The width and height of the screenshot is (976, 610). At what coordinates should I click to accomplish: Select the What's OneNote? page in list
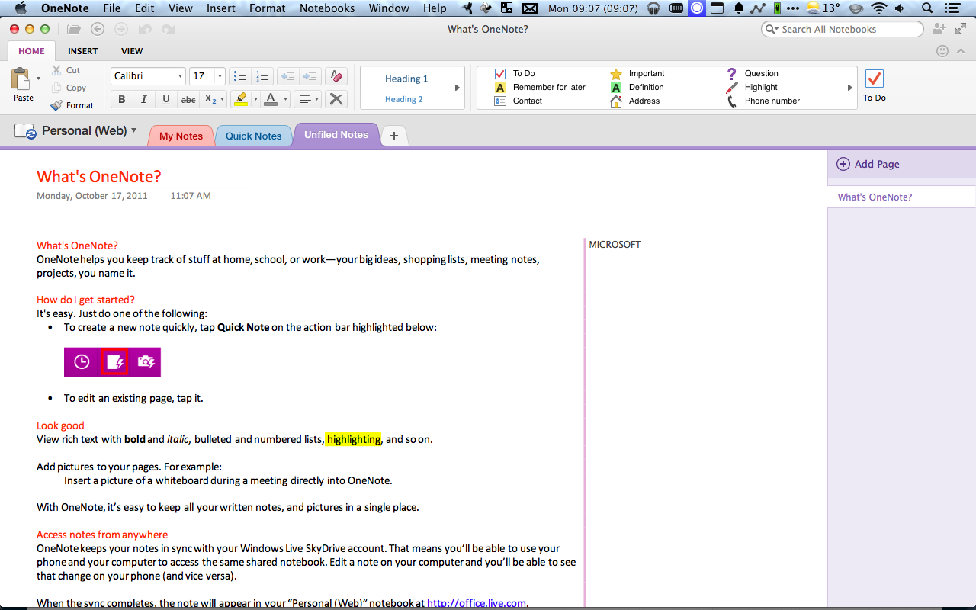[x=901, y=197]
